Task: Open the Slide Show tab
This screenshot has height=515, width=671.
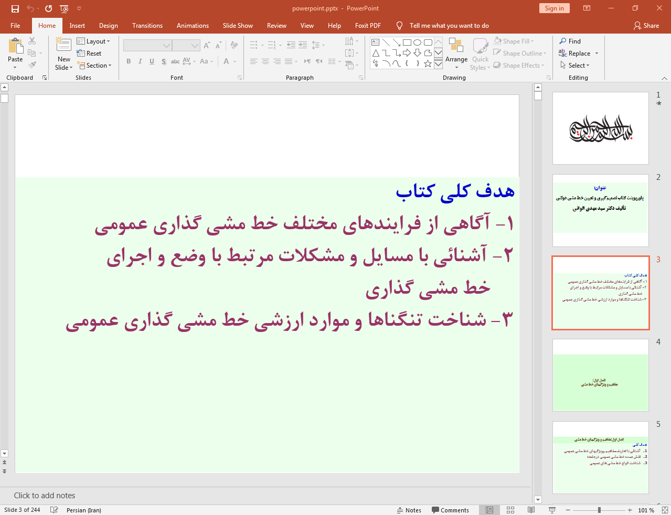Action: [238, 25]
